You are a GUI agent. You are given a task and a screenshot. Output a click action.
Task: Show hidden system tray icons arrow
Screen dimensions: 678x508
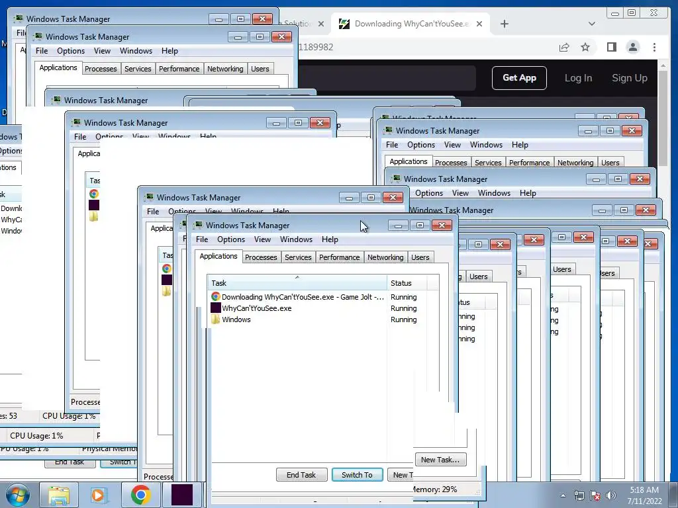(x=563, y=495)
